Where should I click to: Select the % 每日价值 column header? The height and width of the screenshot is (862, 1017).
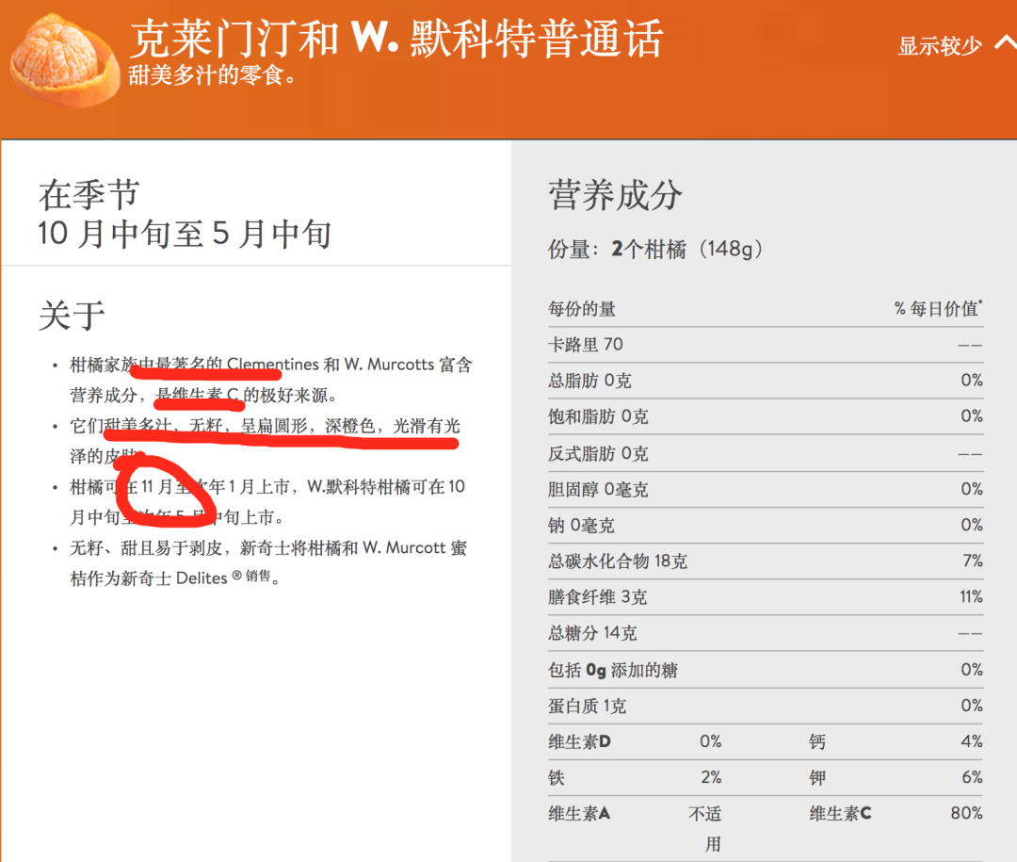coord(939,308)
